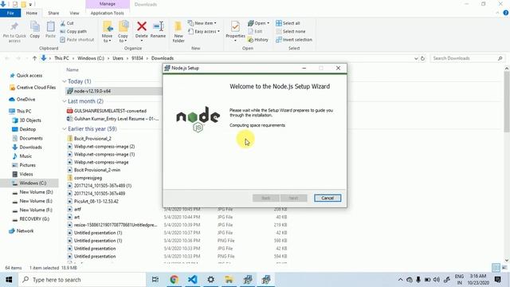Open the Windows Start menu

coord(9,280)
